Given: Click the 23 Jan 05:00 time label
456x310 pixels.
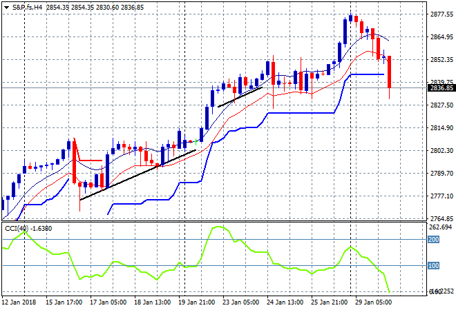Looking at the screenshot, I should coord(241,302).
